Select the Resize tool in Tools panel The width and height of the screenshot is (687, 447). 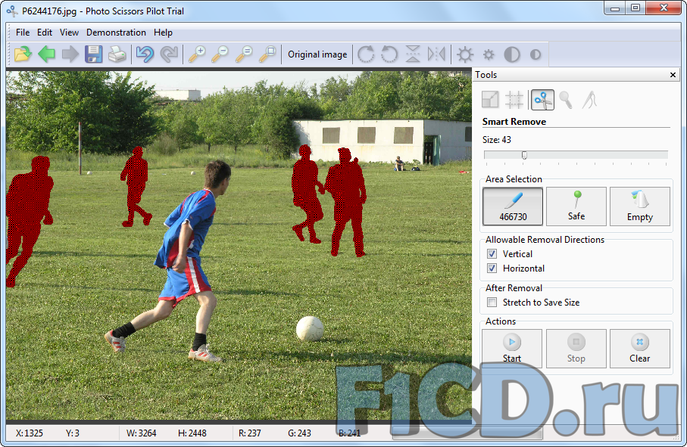[490, 100]
